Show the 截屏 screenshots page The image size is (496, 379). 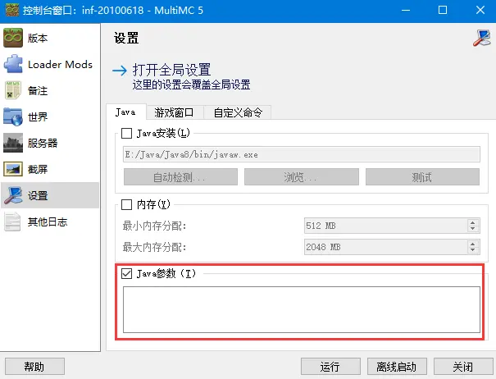click(50, 169)
